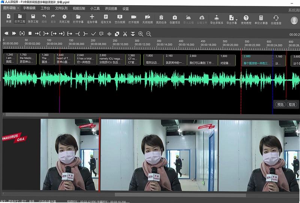Click the vertical align/merge icon beside scissors
This screenshot has width=300, height=203.
[x=133, y=34]
